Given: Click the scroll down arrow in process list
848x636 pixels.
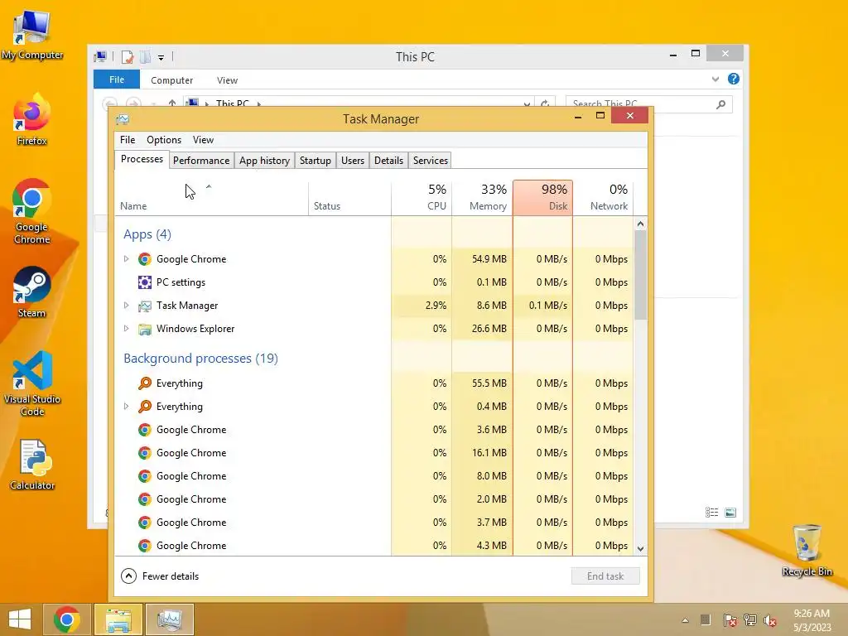Looking at the screenshot, I should pos(640,548).
